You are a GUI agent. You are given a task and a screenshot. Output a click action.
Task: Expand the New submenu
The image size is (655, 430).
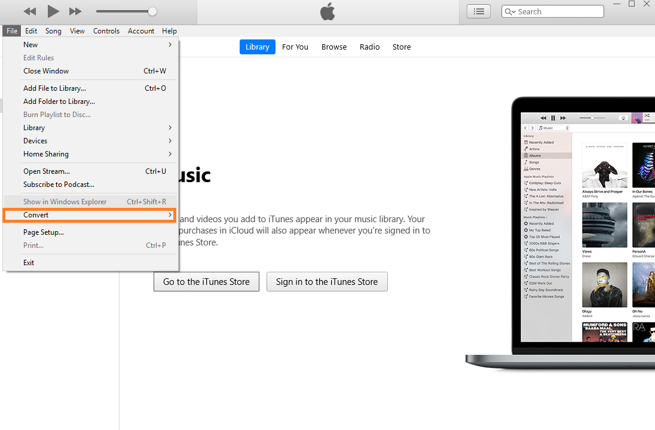(90, 45)
